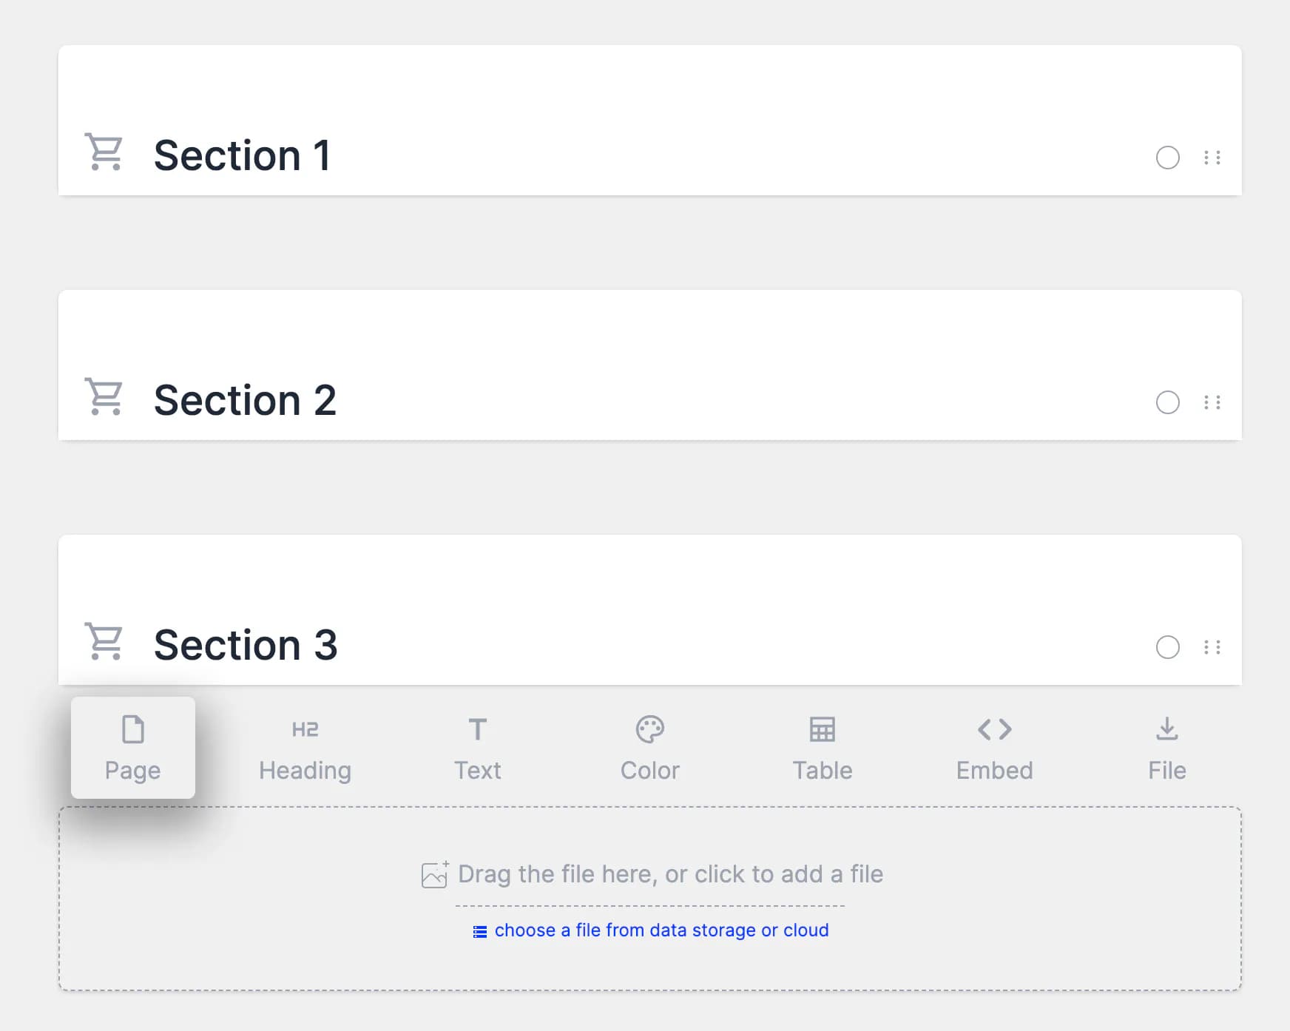This screenshot has height=1031, width=1290.
Task: Toggle the circle selector for Section 2
Action: [x=1168, y=402]
